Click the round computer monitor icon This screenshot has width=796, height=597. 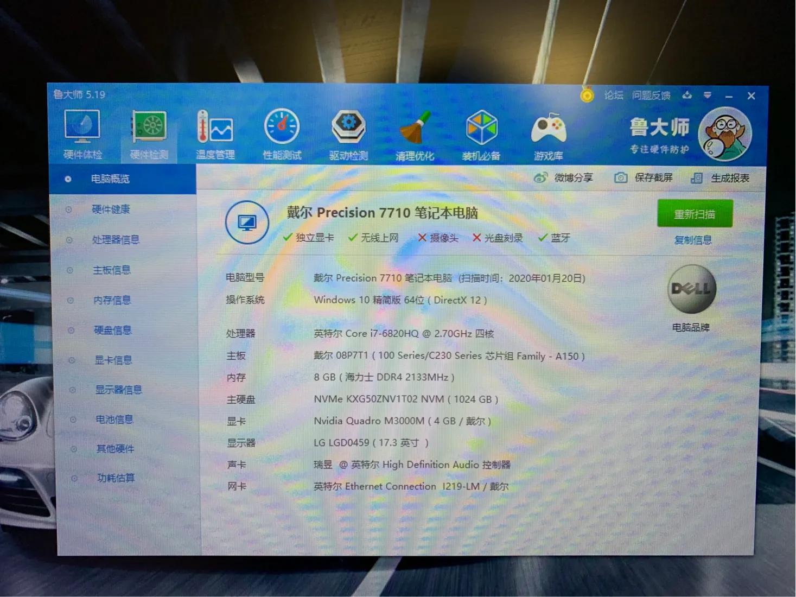click(247, 223)
